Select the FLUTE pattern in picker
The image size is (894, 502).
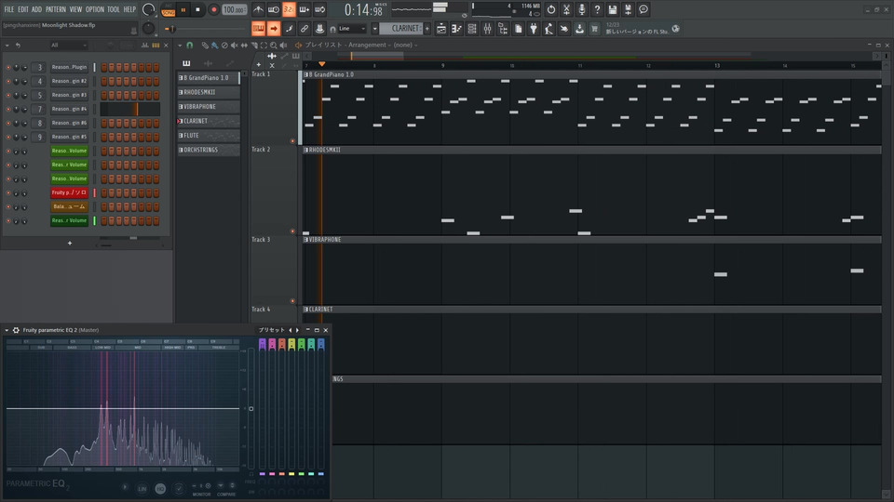pyautogui.click(x=209, y=136)
